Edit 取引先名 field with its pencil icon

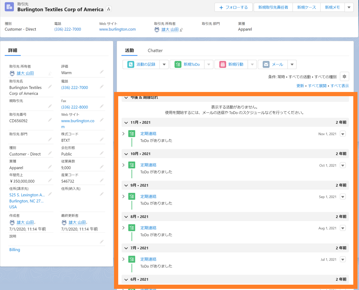(50, 87)
